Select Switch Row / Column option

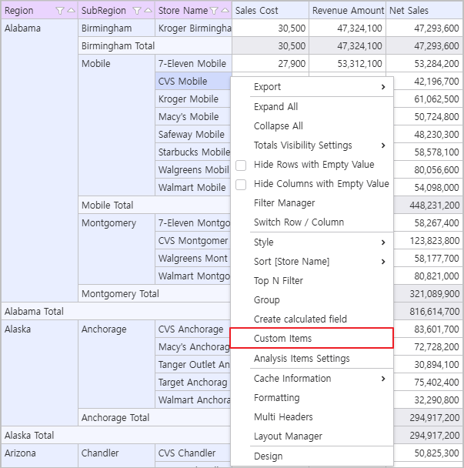299,222
